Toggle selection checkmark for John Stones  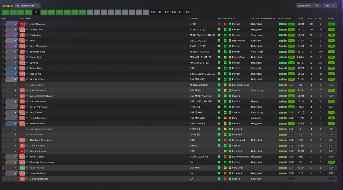tap(3, 112)
